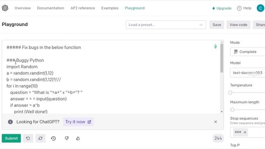Click the thumbs down icon
The image size is (265, 149).
coord(67,138)
